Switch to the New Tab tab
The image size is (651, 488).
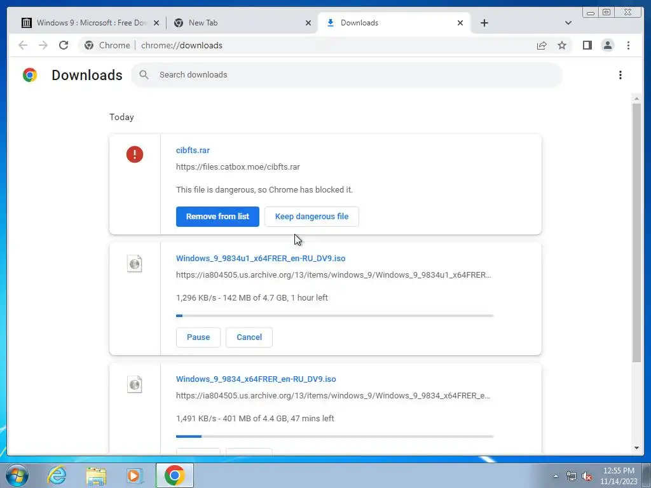click(x=242, y=23)
